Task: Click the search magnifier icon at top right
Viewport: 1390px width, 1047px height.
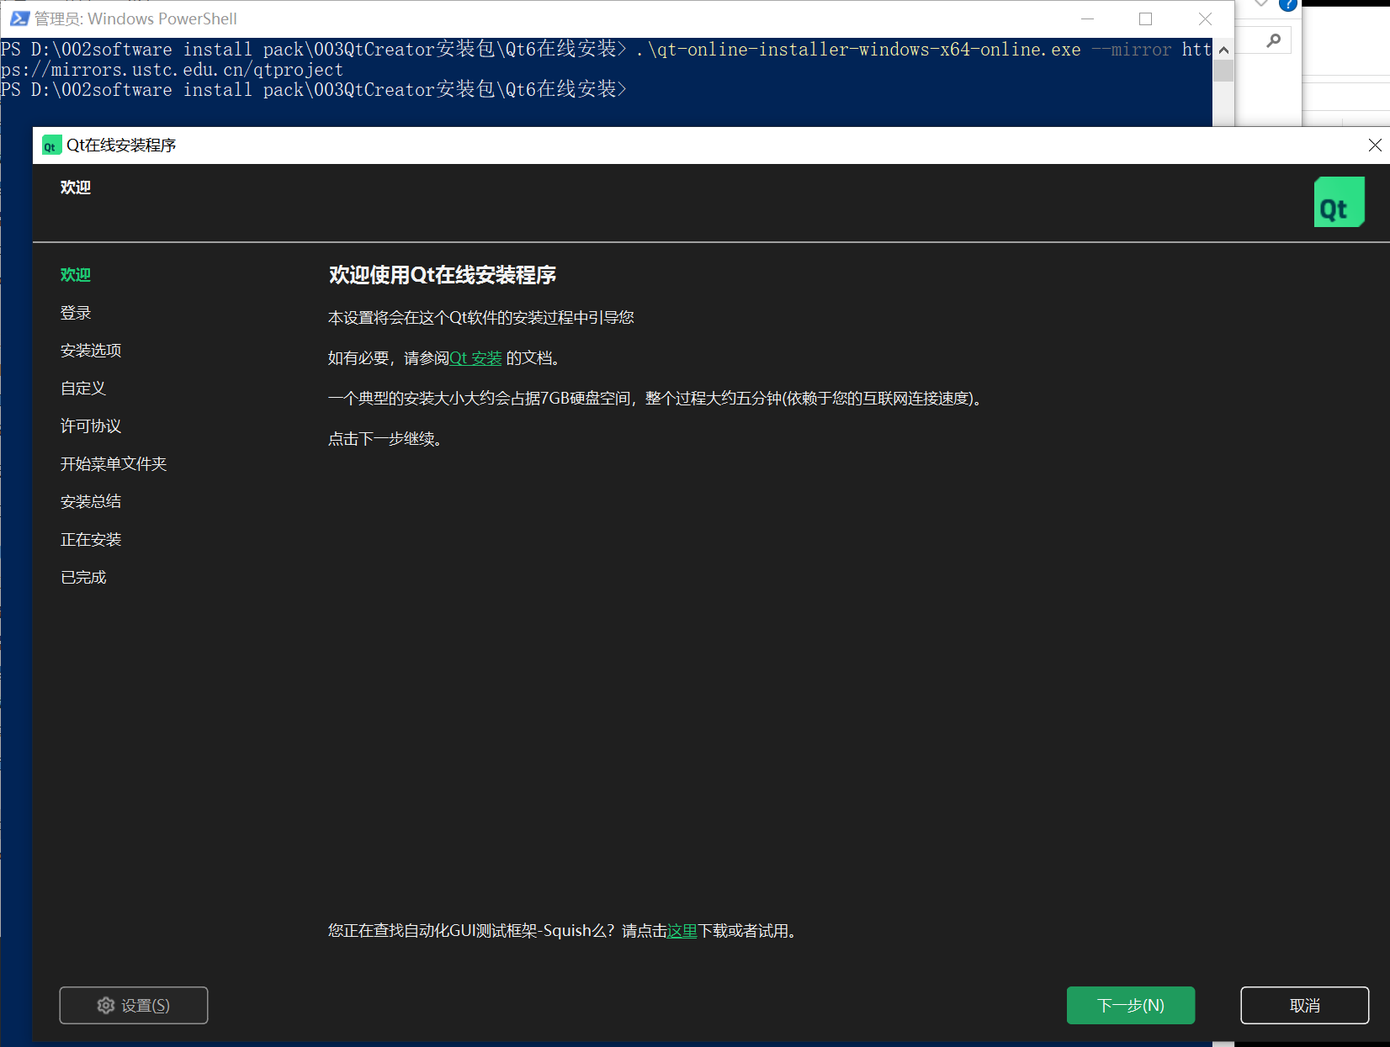Action: click(1274, 40)
